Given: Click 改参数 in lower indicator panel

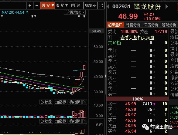Looking at the screenshot, I should point(46,121).
